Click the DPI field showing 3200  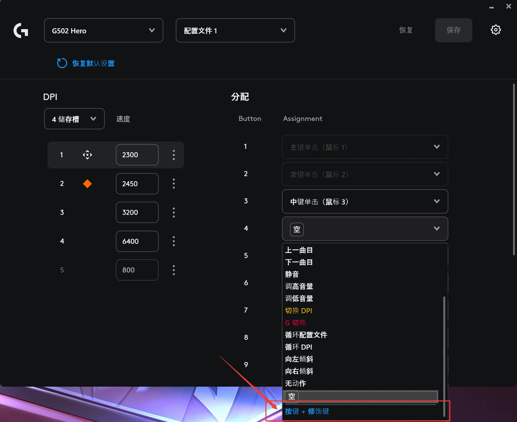[x=137, y=212]
